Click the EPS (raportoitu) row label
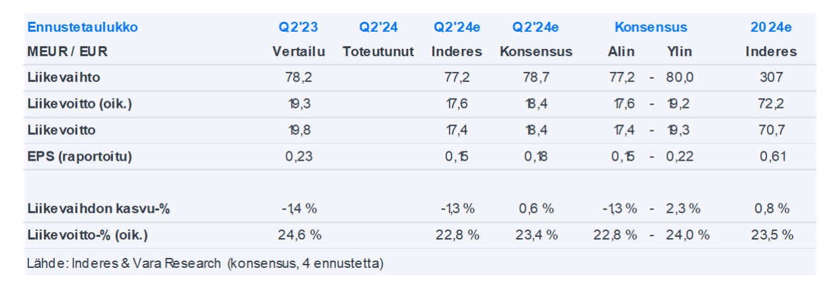Screen dimensions: 833x291 pyautogui.click(x=80, y=157)
